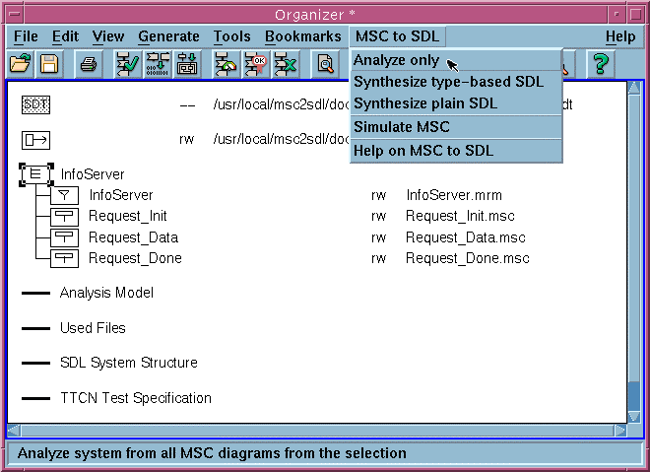650x472 pixels.
Task: Click the InfoServer.mrm file name
Action: pos(454,195)
